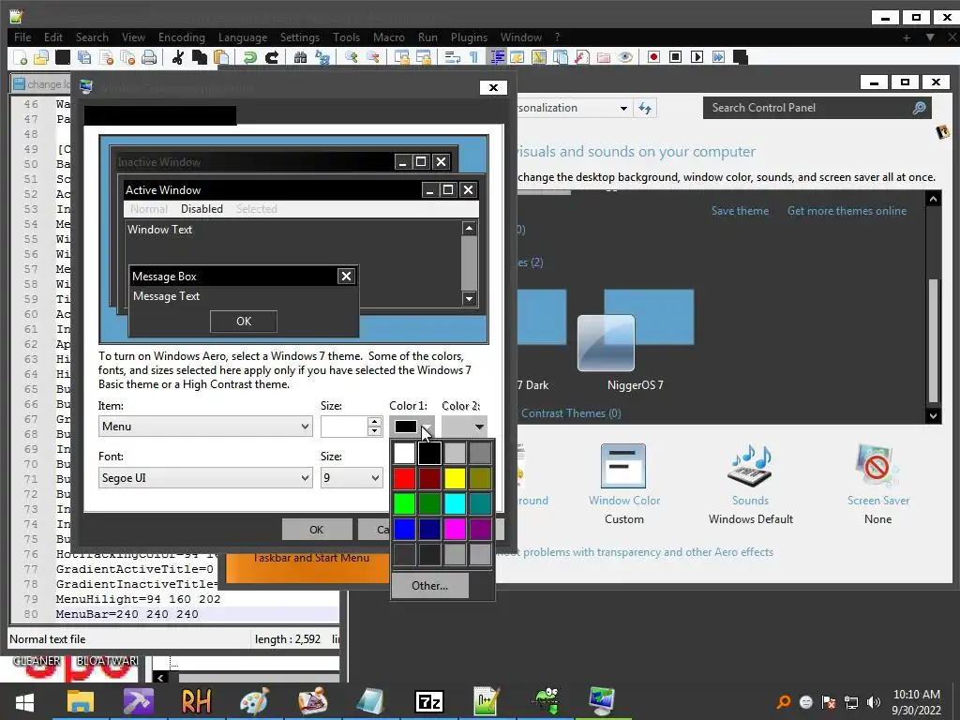This screenshot has width=960, height=720.
Task: Click the Cut scissors icon
Action: click(177, 57)
